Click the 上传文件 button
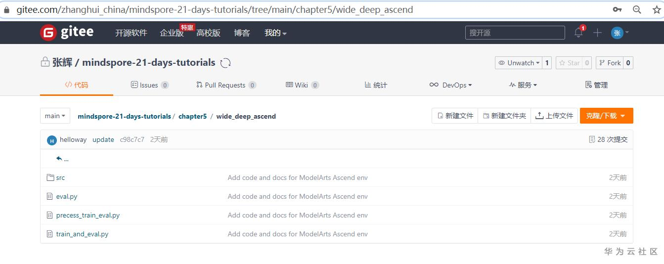The height and width of the screenshot is (264, 664). 554,116
